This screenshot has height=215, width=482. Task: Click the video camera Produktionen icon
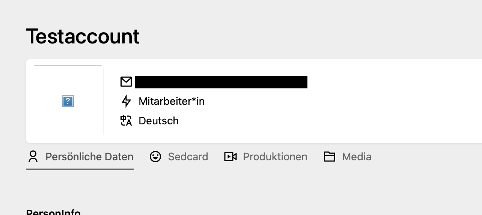point(230,157)
